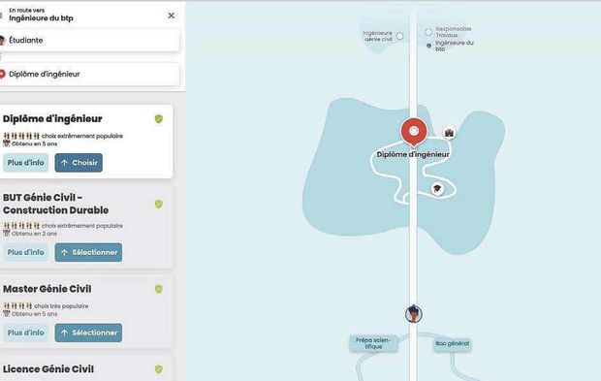Click the green shield icon on Diplôme d'ingénieur card
The image size is (601, 381).
pos(159,119)
